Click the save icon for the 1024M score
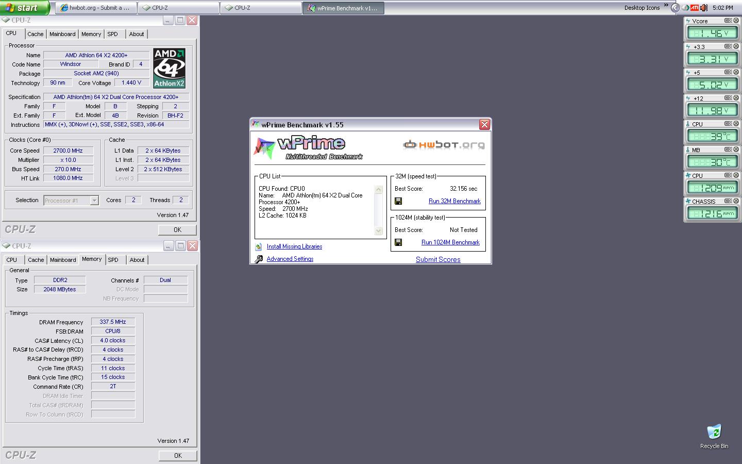This screenshot has height=464, width=742. click(398, 242)
